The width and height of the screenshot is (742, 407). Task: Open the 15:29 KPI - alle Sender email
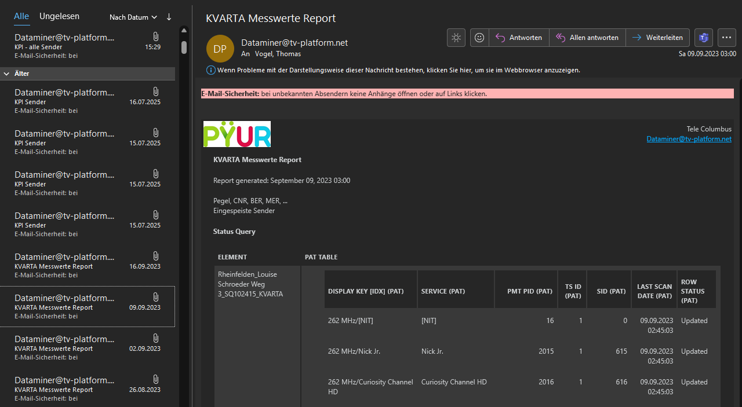coord(88,46)
